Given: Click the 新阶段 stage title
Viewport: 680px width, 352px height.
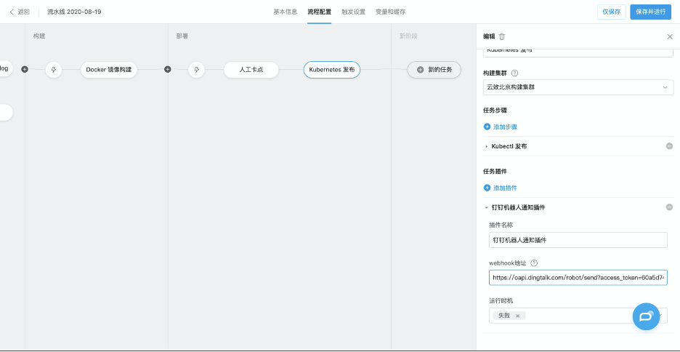Looking at the screenshot, I should pos(408,36).
